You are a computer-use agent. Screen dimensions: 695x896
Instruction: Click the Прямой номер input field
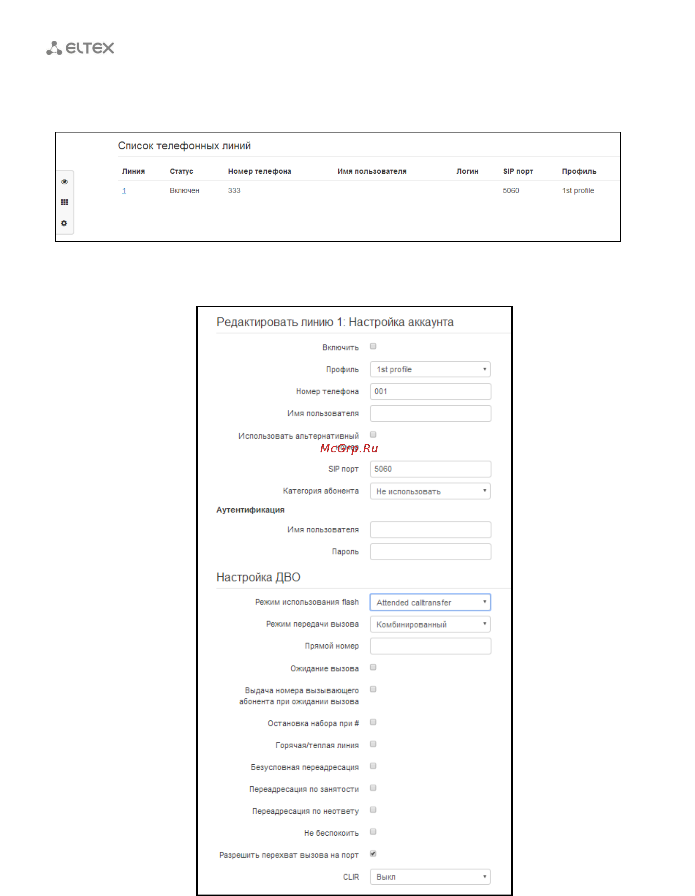pos(430,646)
